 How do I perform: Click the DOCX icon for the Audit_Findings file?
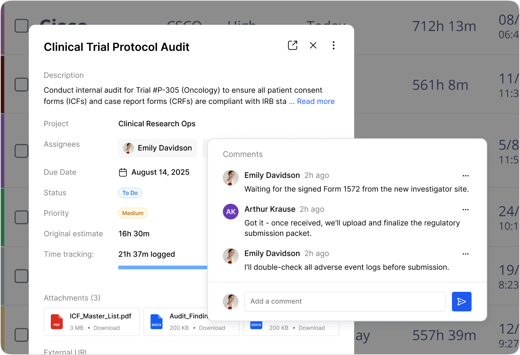156,322
